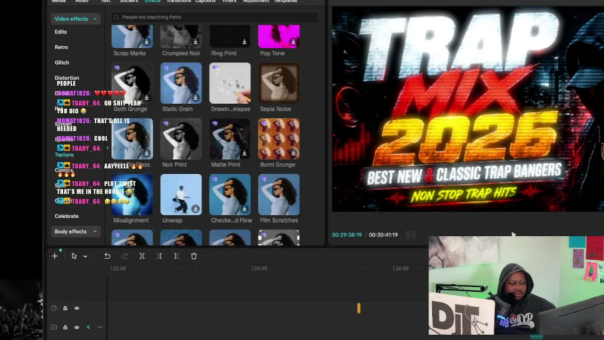Download the Goth Grunge effect
The image size is (604, 340).
pos(147,98)
